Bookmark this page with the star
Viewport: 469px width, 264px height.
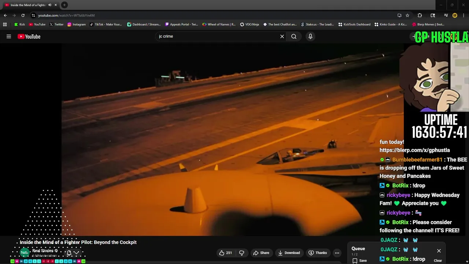tap(407, 15)
